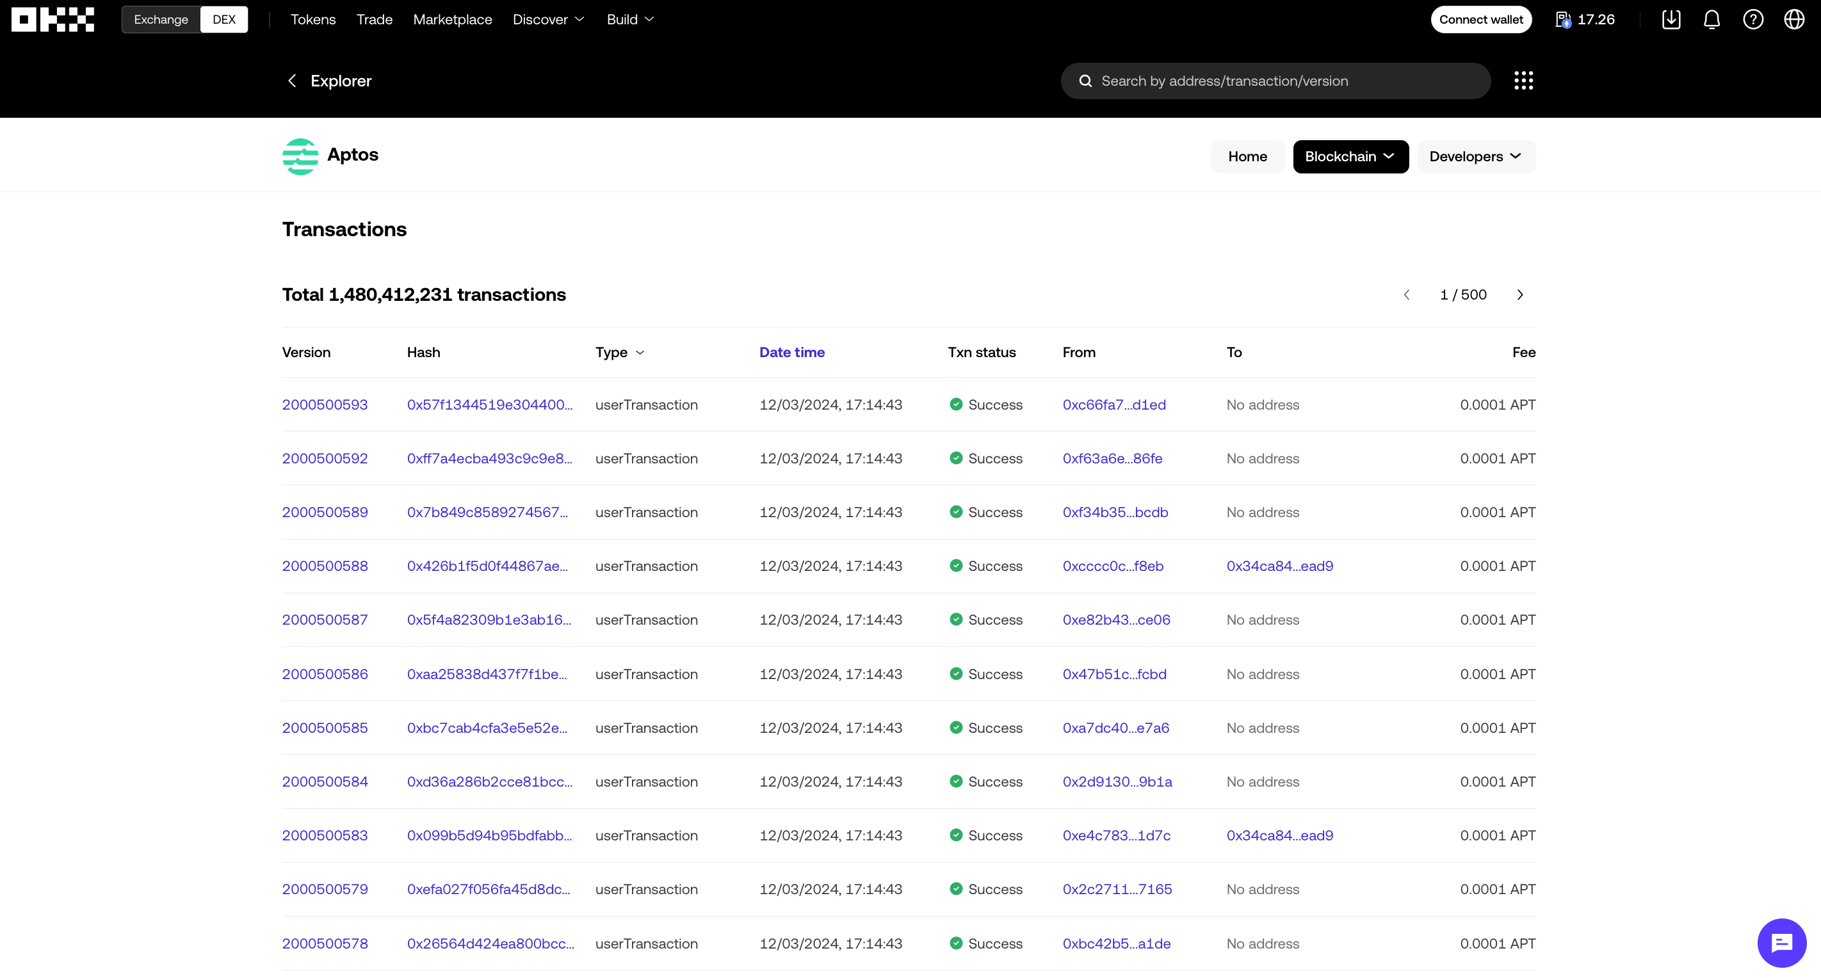Viewport: 1821px width, 978px height.
Task: Click Connect wallet button
Action: pyautogui.click(x=1481, y=20)
